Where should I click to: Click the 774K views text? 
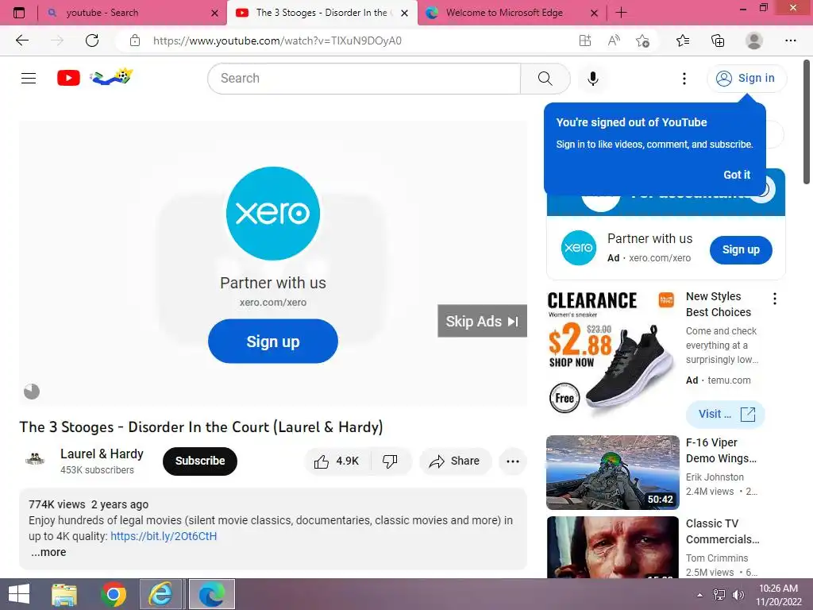point(57,504)
